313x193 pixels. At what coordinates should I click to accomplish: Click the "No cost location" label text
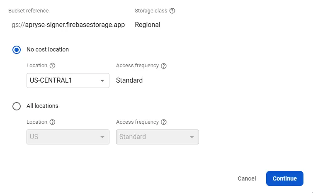(x=48, y=49)
